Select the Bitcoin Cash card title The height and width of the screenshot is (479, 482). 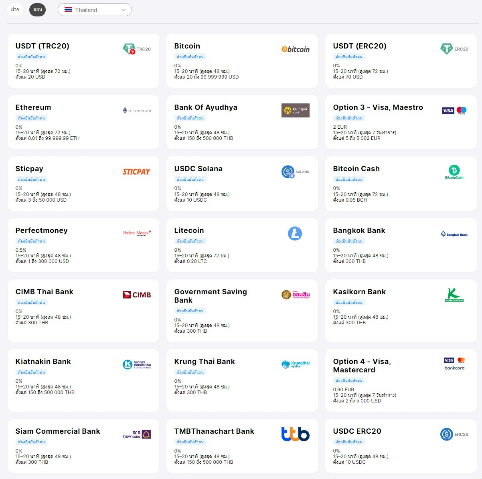click(356, 169)
